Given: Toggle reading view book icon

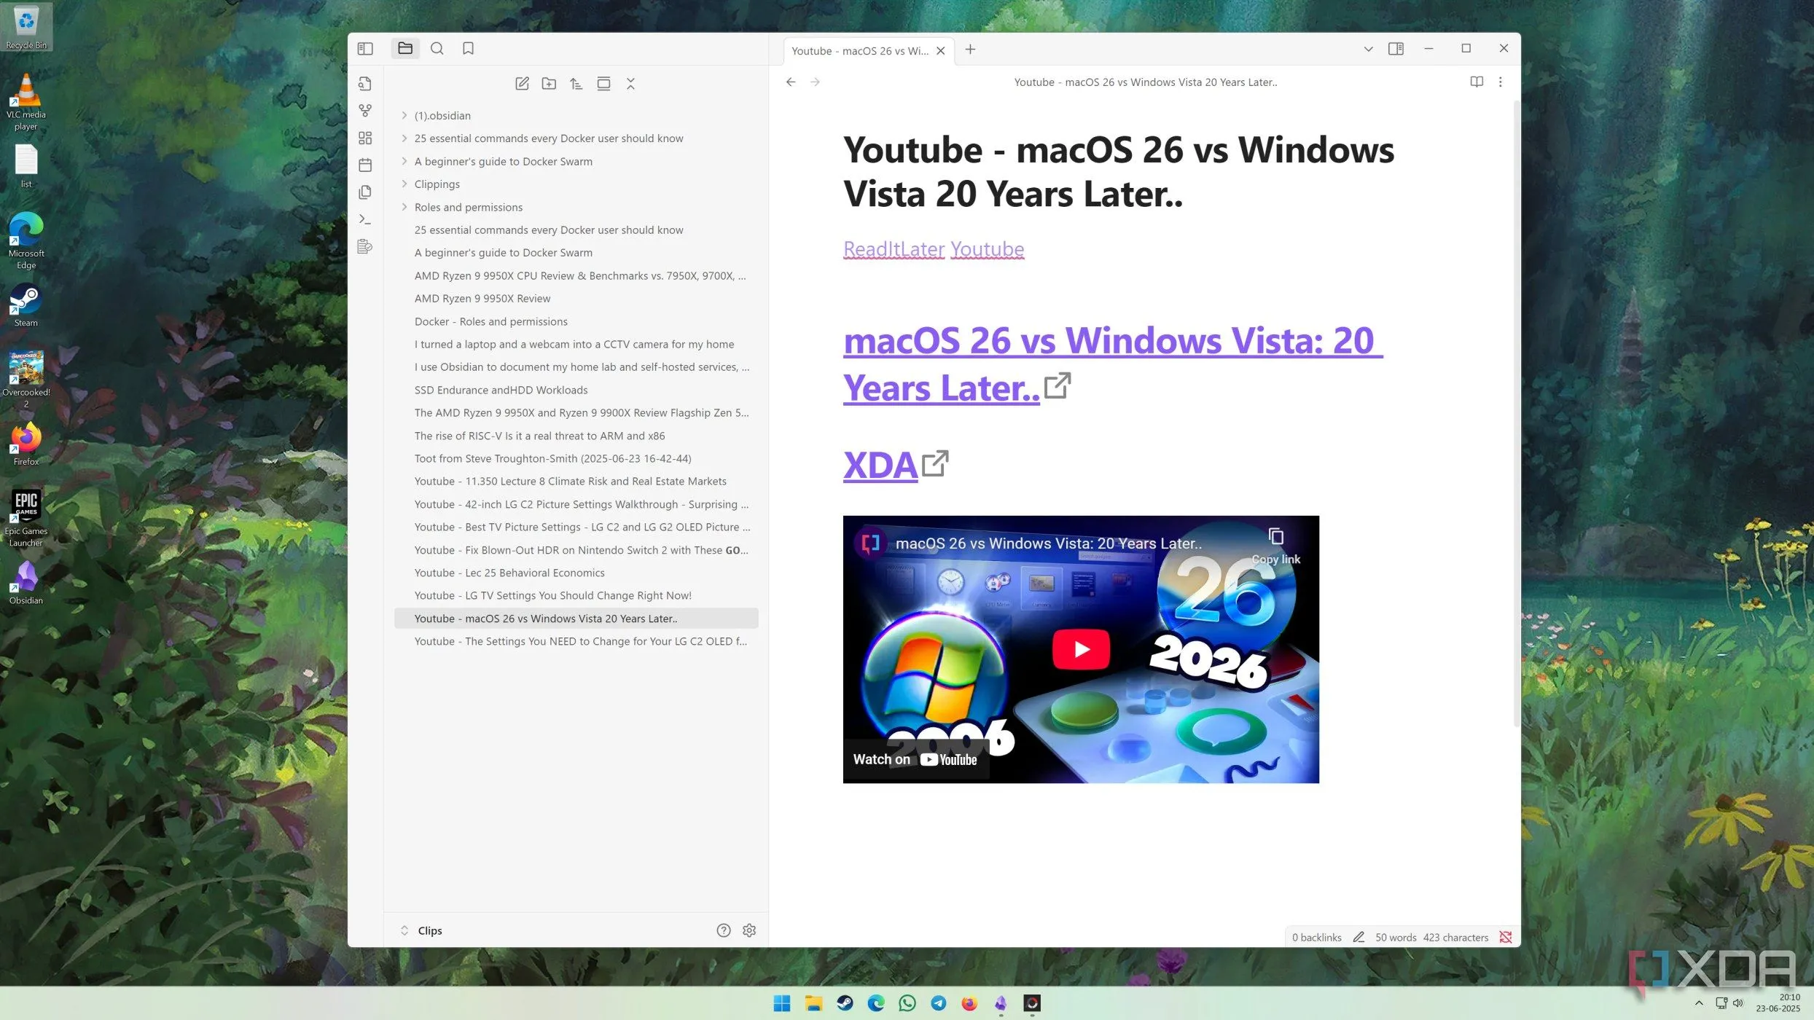Looking at the screenshot, I should point(1477,82).
